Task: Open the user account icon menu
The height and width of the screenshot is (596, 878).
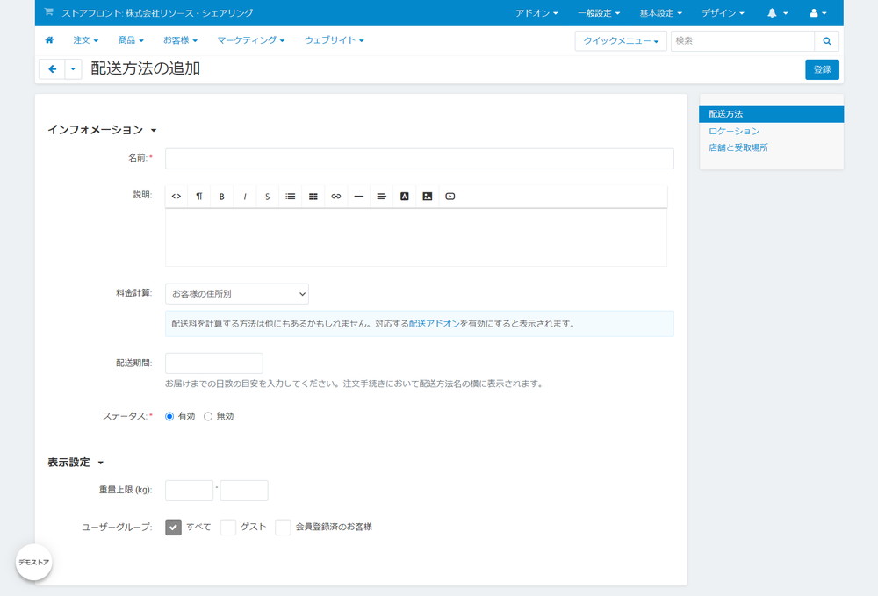Action: tap(818, 13)
